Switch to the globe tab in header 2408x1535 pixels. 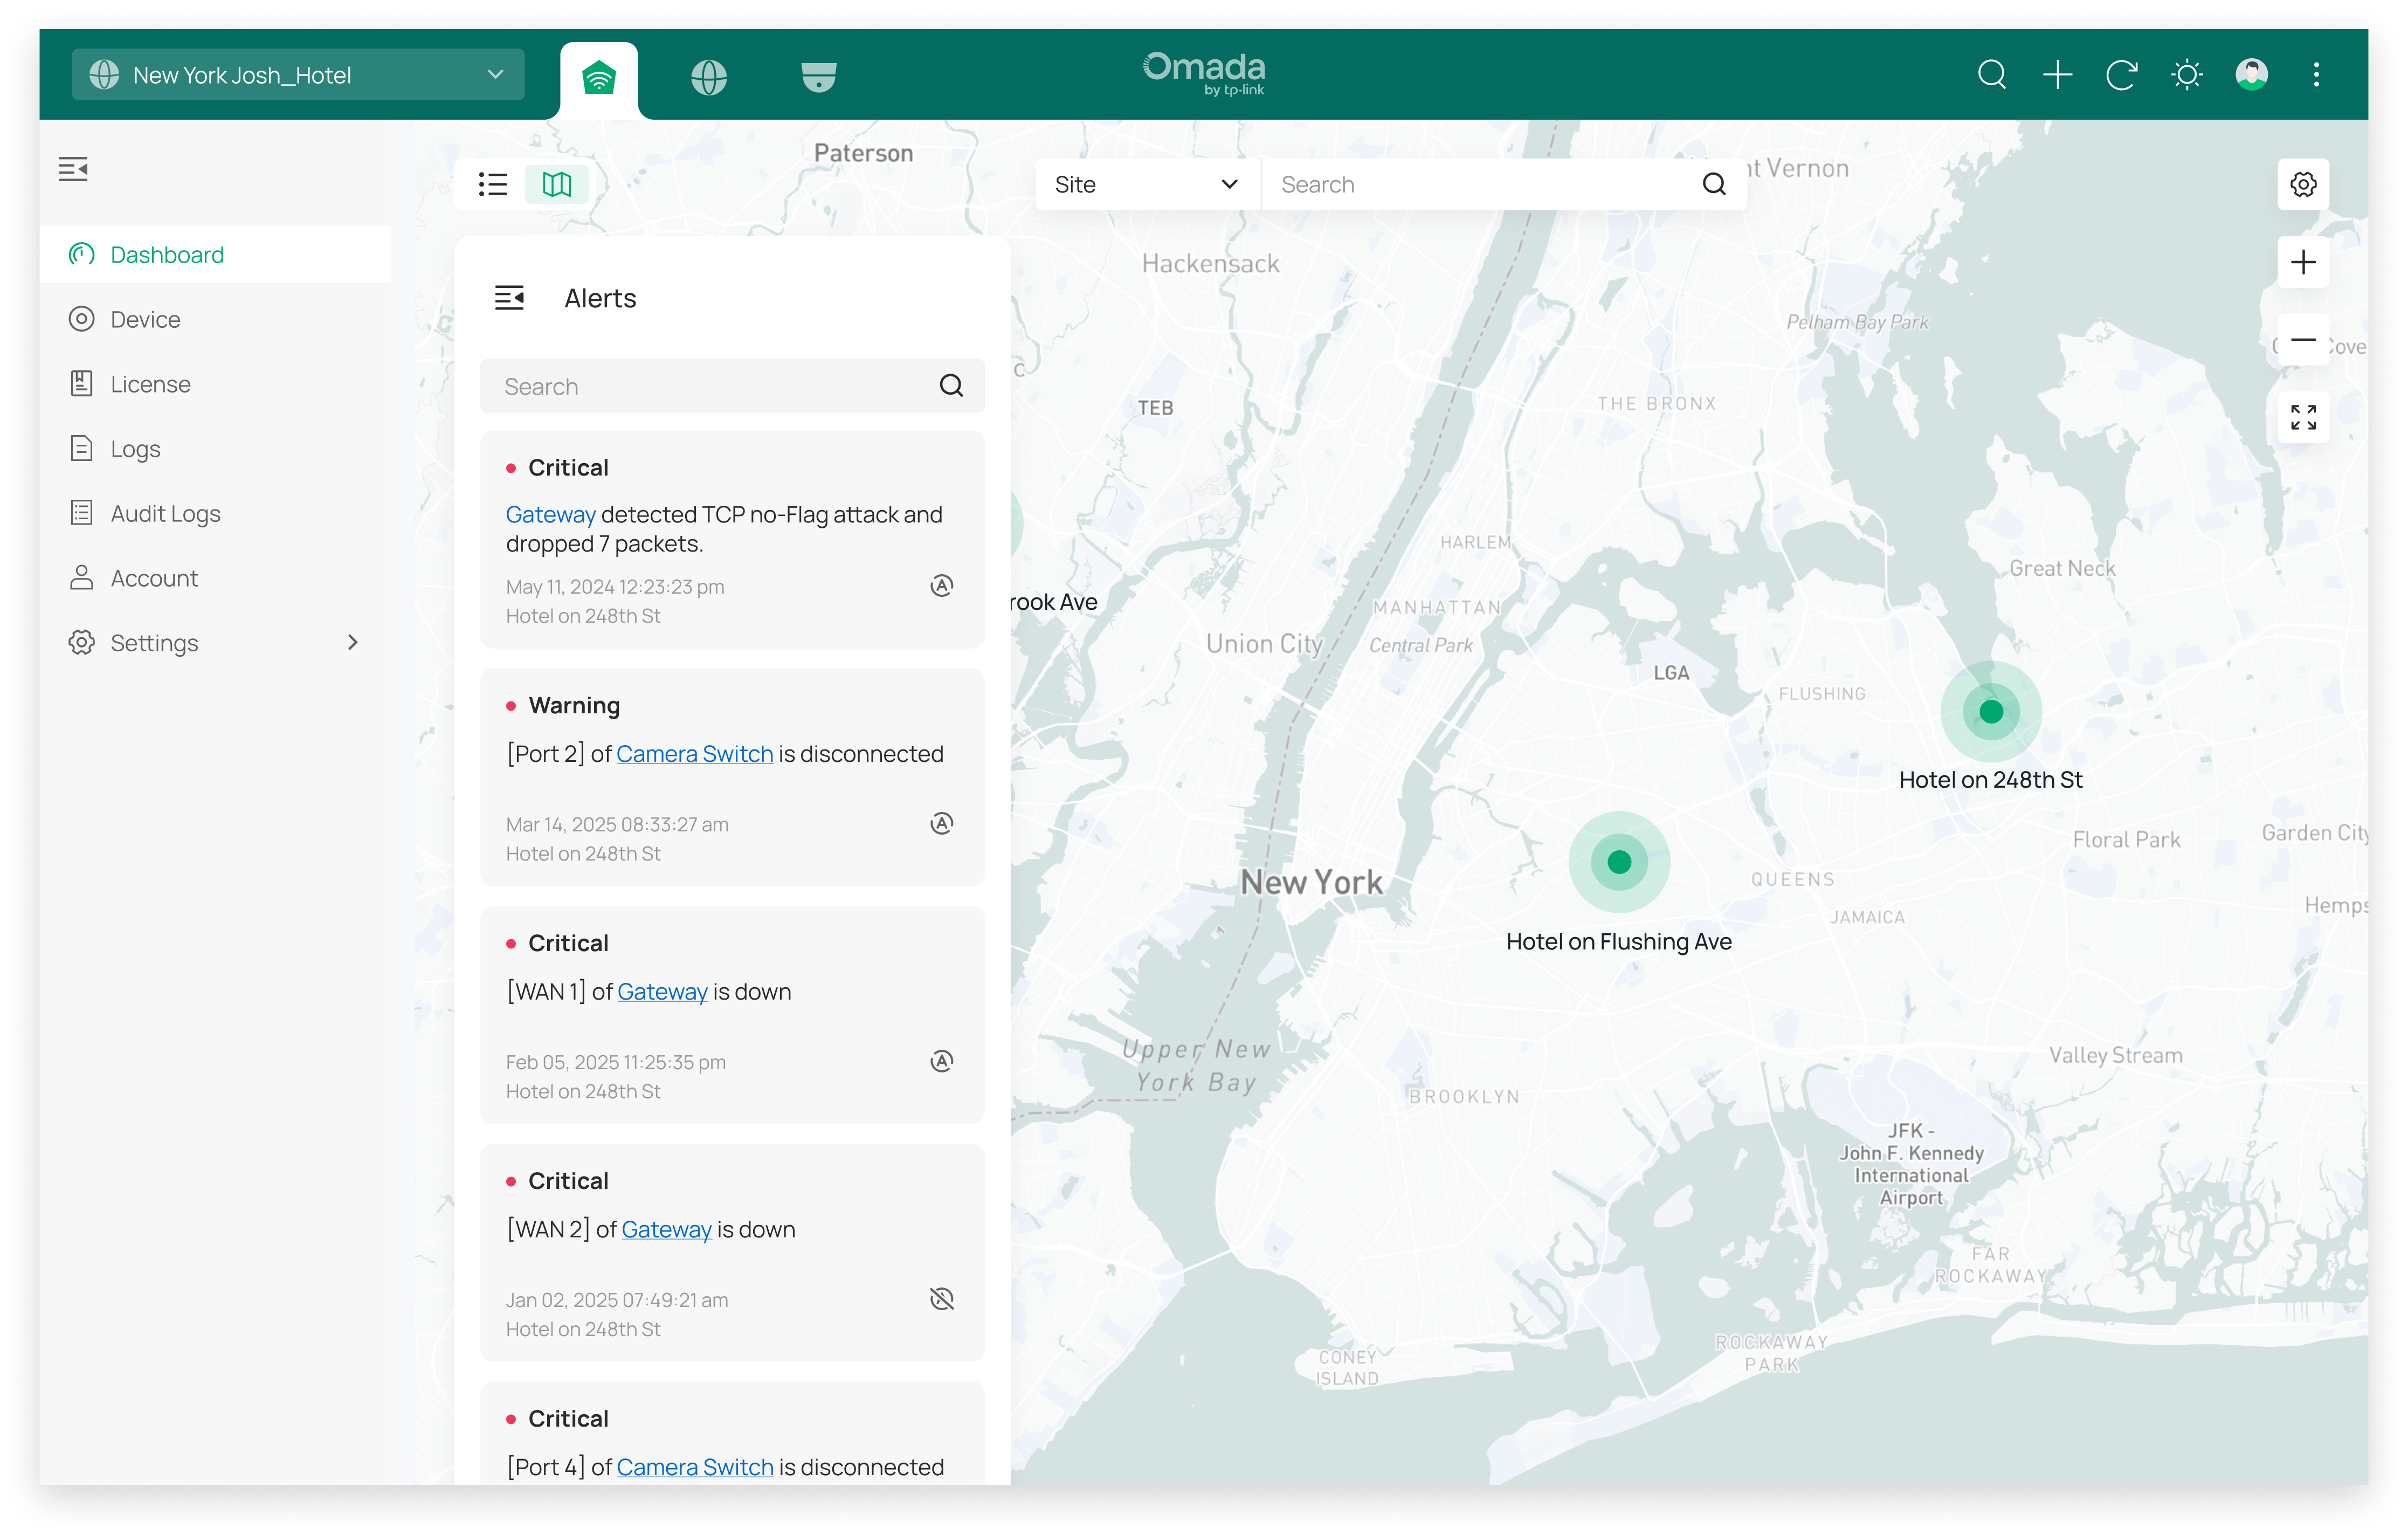[708, 77]
